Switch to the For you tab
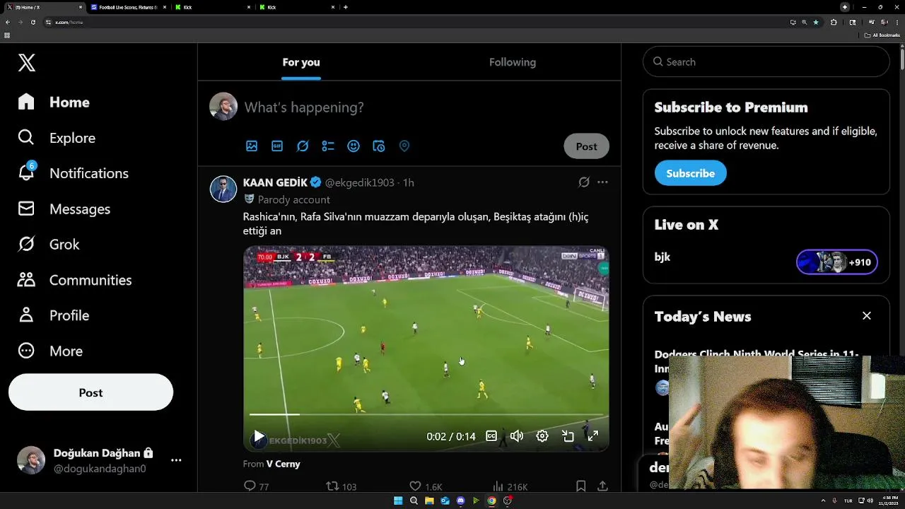Screen dimensions: 905x509 click(x=301, y=62)
